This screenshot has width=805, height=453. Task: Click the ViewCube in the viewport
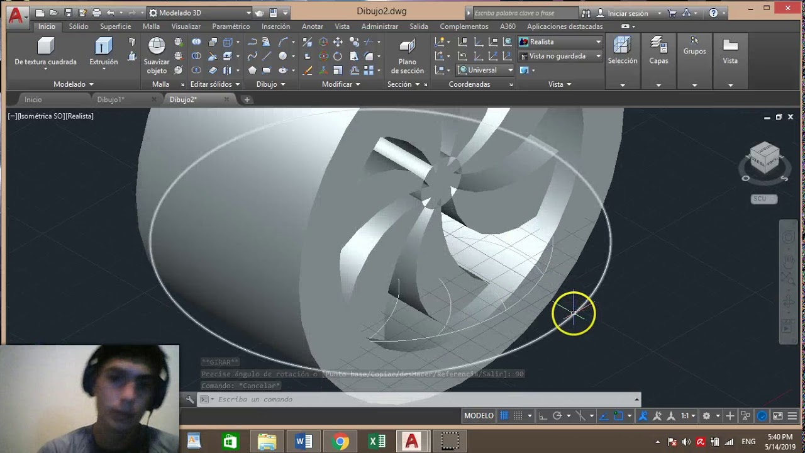(764, 159)
